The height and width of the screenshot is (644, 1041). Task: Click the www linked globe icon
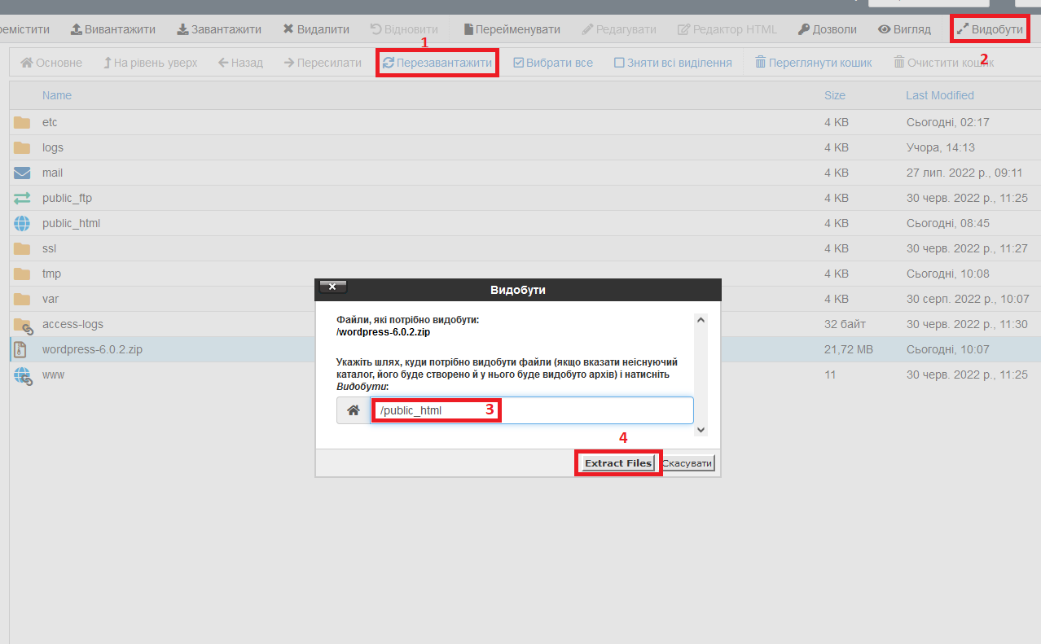point(22,375)
